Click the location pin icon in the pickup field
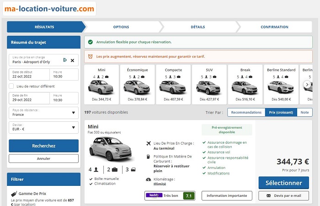The width and height of the screenshot is (320, 206). [65, 60]
